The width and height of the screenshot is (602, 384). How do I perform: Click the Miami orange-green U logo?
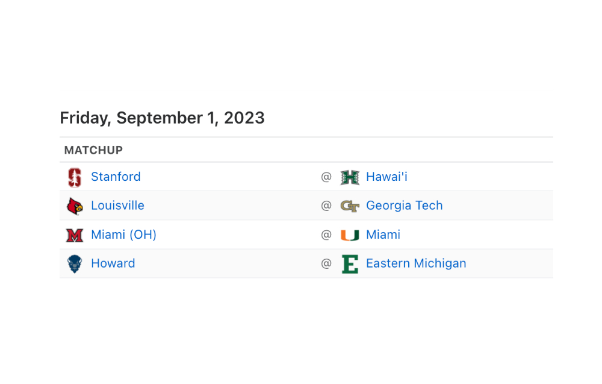[350, 235]
